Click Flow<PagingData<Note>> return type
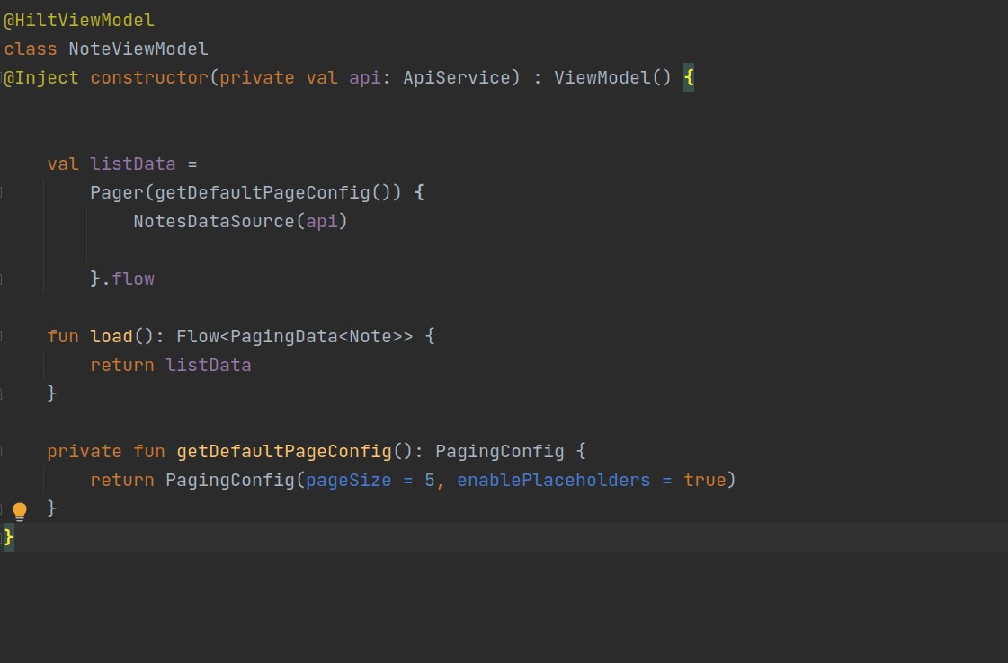Viewport: 1008px width, 663px height. point(294,337)
